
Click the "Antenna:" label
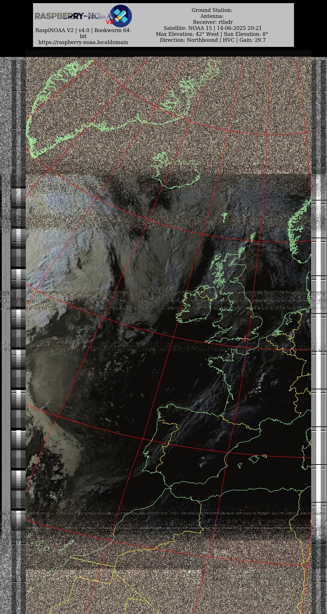(212, 16)
